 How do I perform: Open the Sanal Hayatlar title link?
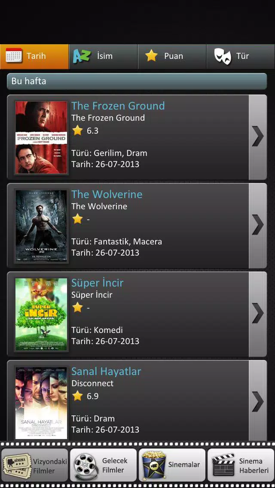tap(106, 371)
